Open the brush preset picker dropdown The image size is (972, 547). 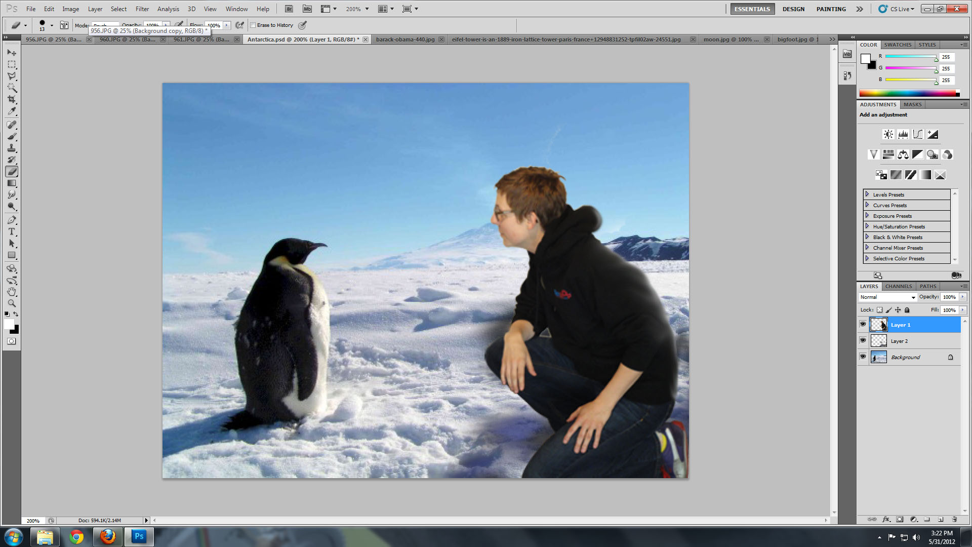[52, 25]
